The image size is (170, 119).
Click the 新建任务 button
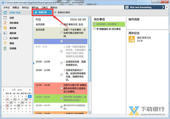click(x=41, y=12)
